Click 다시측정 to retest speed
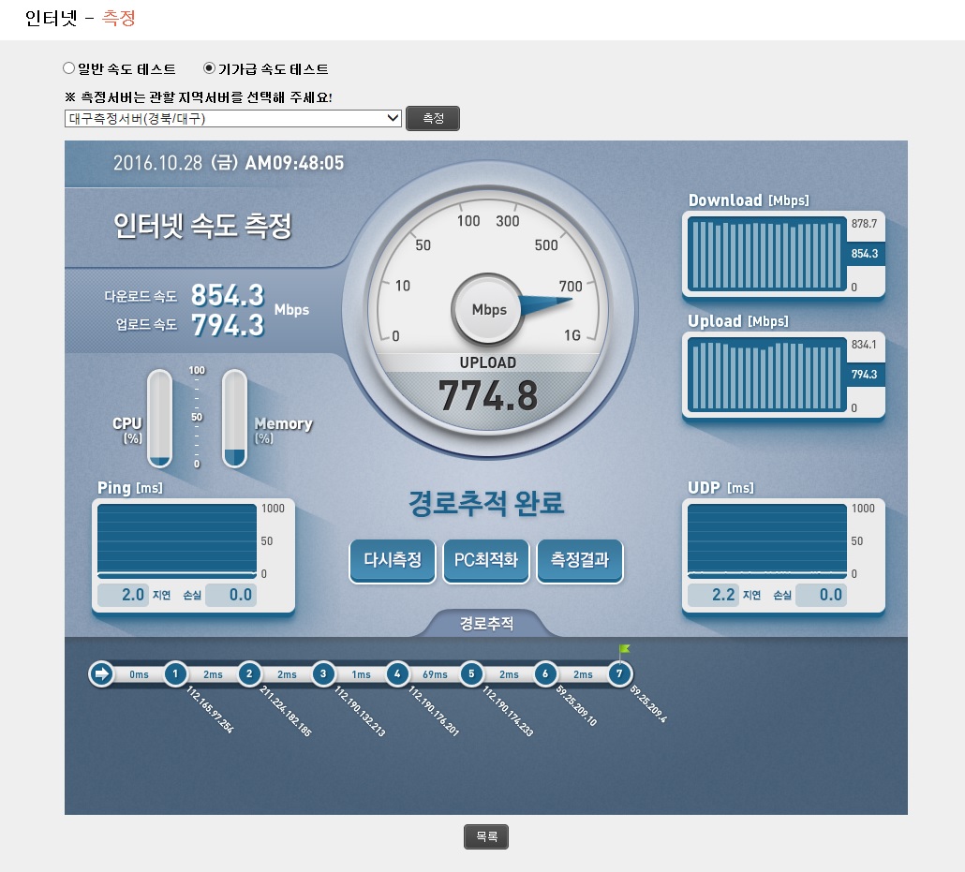The height and width of the screenshot is (872, 965). pyautogui.click(x=393, y=561)
